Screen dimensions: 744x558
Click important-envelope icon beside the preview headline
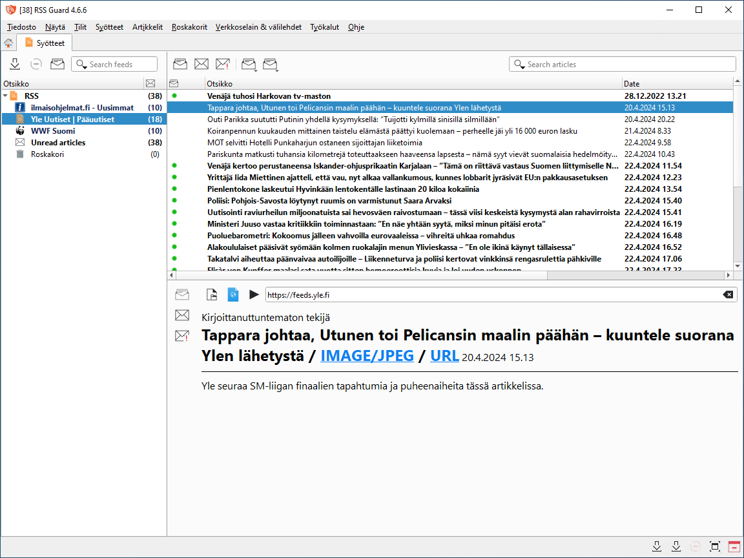[x=182, y=336]
